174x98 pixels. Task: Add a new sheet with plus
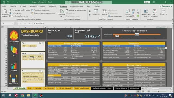click(146, 88)
